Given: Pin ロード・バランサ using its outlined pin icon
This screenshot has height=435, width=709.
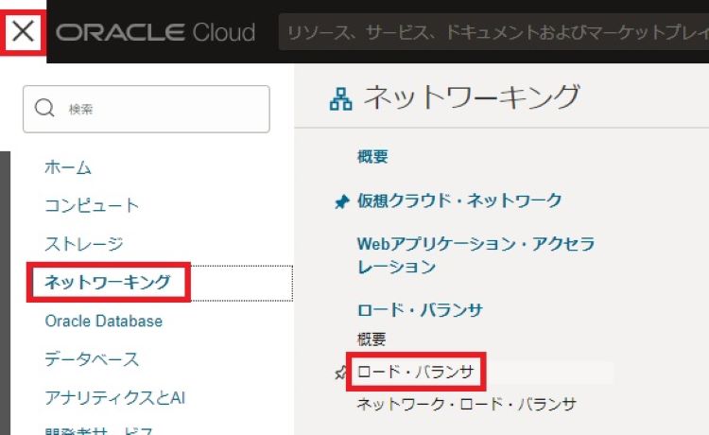Looking at the screenshot, I should [341, 374].
